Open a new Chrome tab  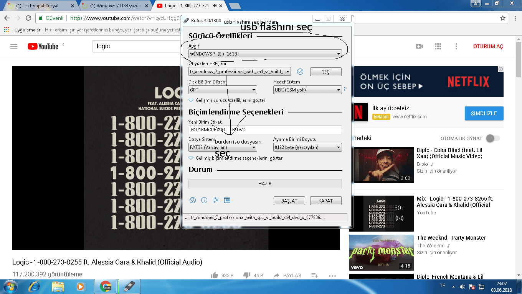pyautogui.click(x=235, y=6)
